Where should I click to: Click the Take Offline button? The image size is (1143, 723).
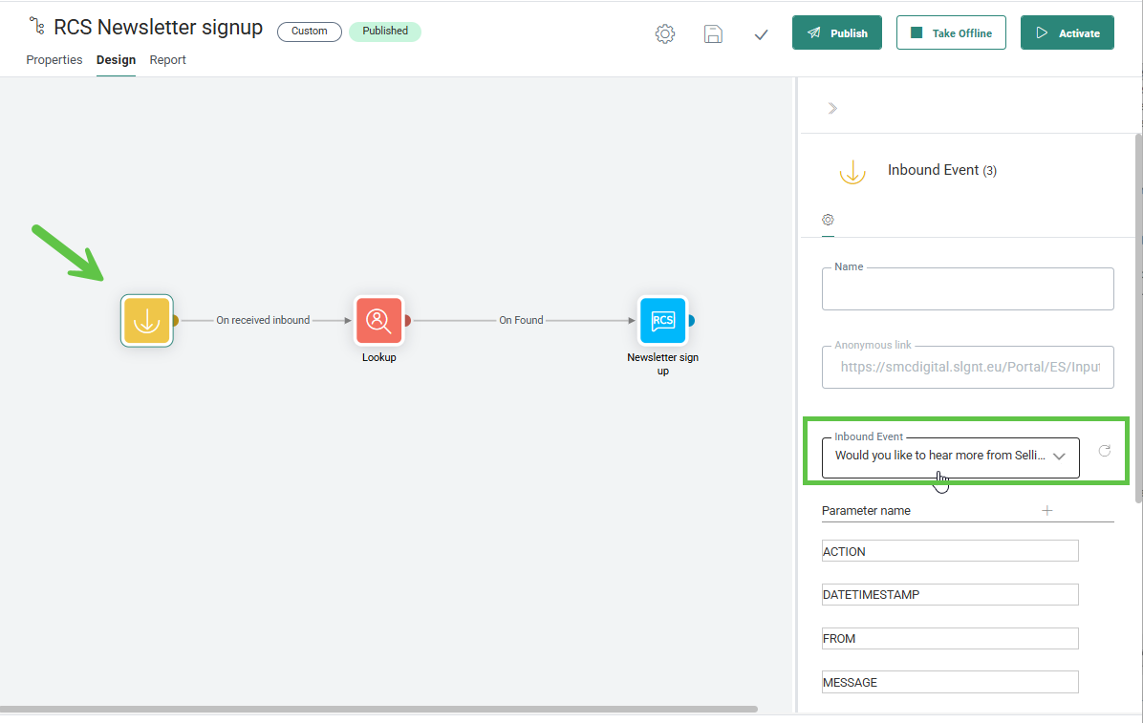(x=950, y=33)
